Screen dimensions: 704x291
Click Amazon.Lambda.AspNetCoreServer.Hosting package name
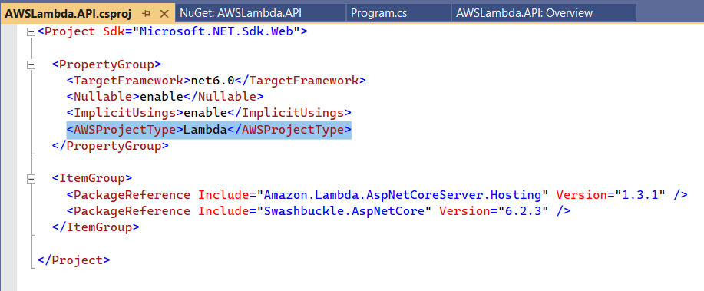[403, 195]
